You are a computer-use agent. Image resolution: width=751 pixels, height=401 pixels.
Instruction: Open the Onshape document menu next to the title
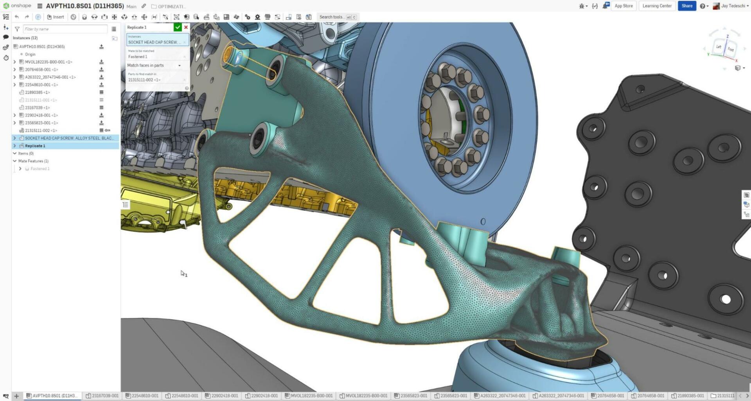[x=40, y=6]
